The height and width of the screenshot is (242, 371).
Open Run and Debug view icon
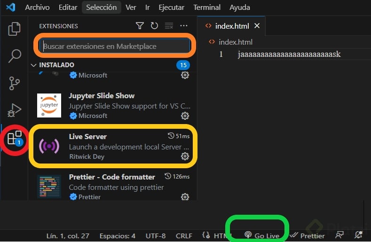click(x=15, y=110)
